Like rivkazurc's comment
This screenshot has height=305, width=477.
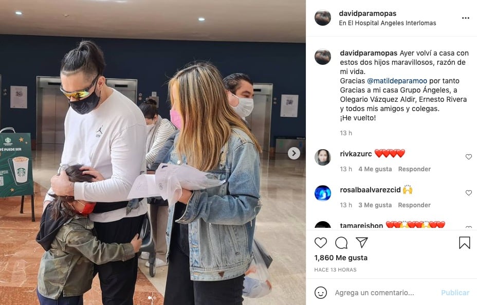point(468,157)
